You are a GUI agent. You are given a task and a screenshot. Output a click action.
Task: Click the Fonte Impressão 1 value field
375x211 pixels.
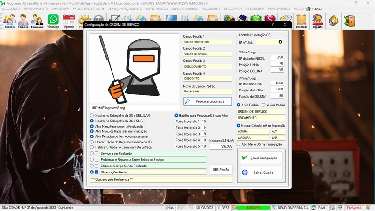tap(204, 121)
